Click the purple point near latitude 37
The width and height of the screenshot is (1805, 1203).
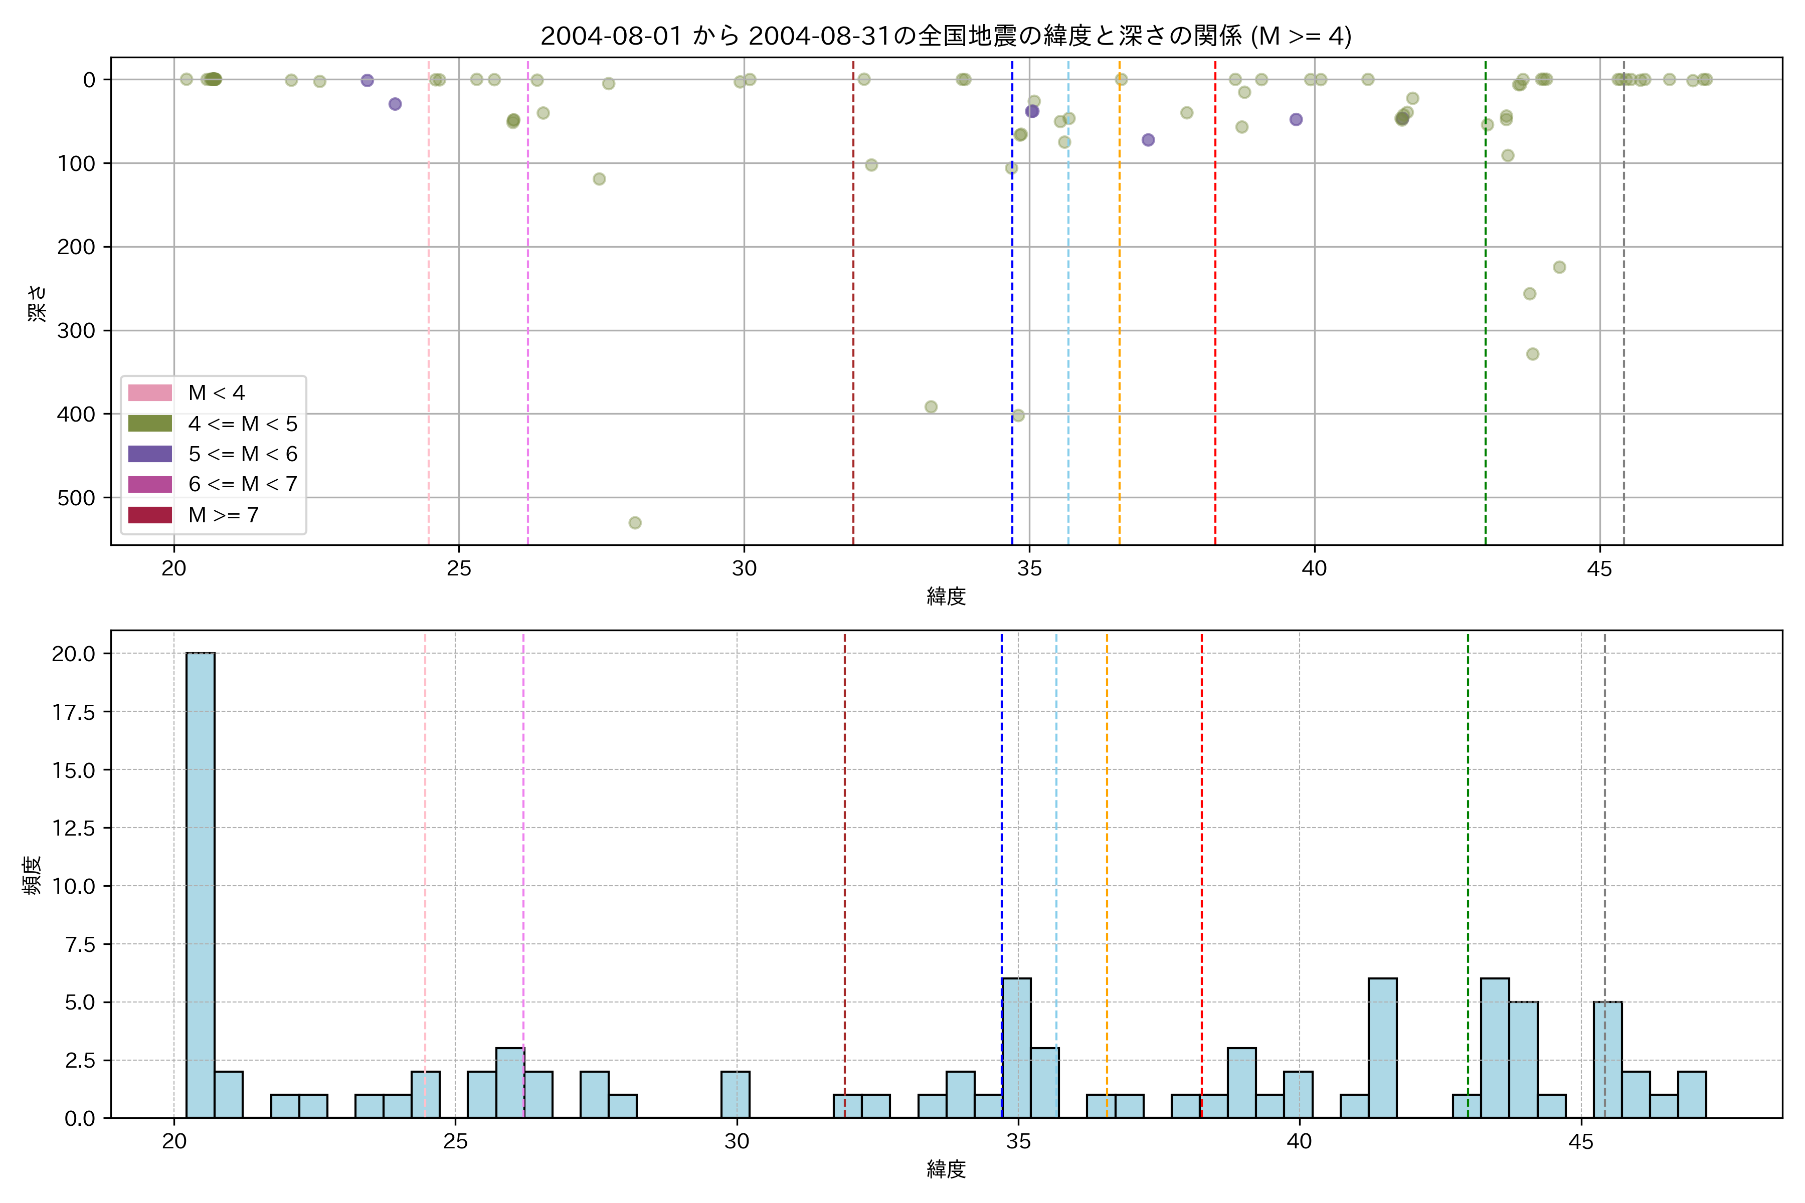[1148, 140]
